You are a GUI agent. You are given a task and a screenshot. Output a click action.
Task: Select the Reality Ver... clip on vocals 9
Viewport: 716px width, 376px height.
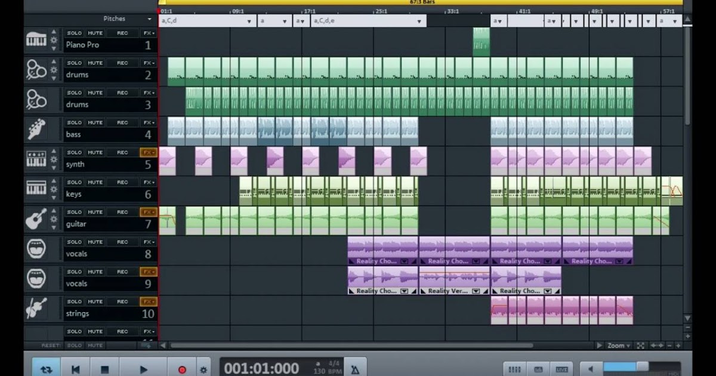pyautogui.click(x=454, y=281)
